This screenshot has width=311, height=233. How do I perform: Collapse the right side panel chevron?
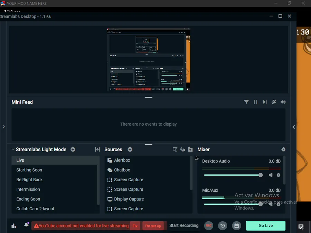tap(294, 127)
